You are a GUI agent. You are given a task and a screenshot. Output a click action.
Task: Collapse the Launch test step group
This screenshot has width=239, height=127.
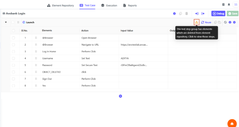tap(6, 22)
